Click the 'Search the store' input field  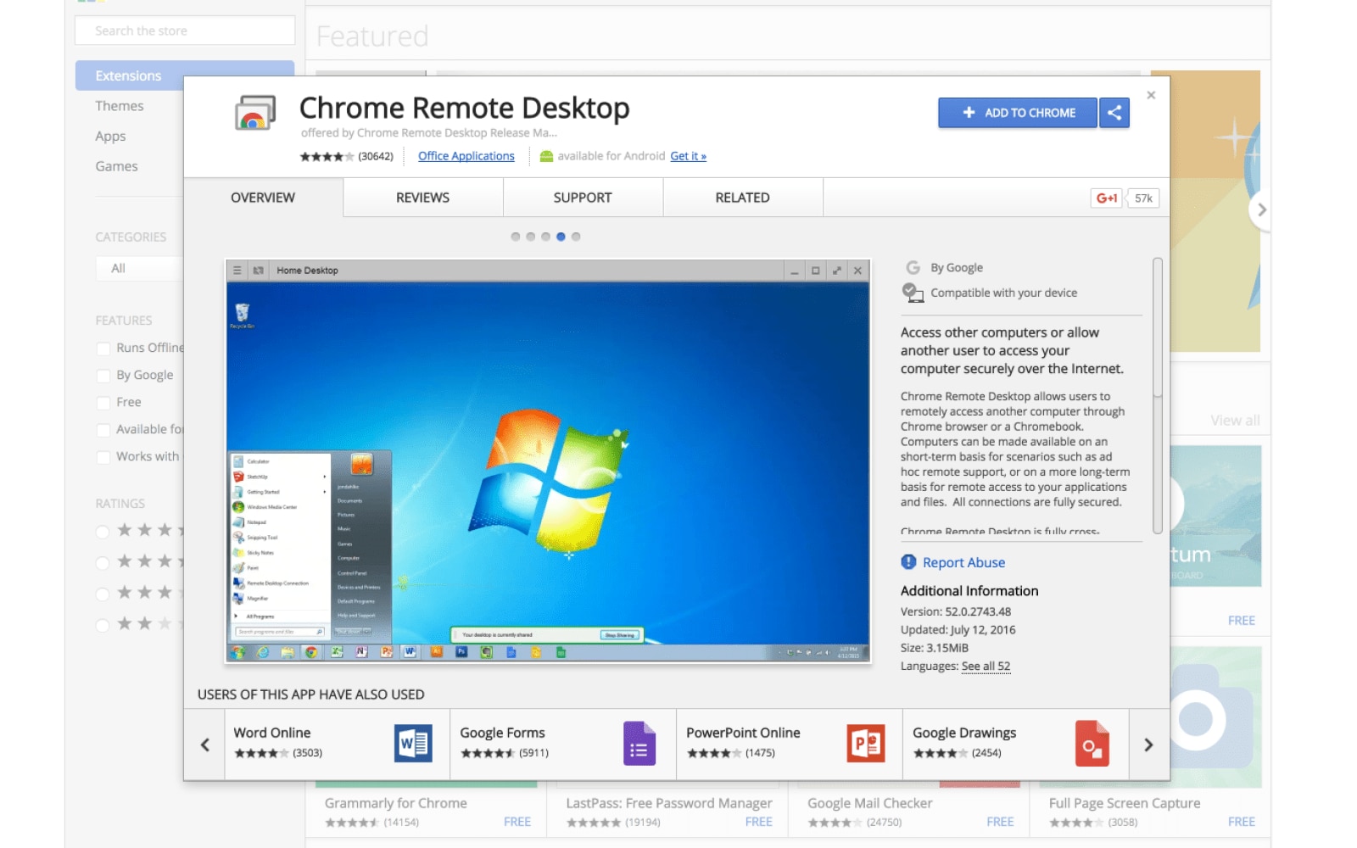[x=184, y=31]
